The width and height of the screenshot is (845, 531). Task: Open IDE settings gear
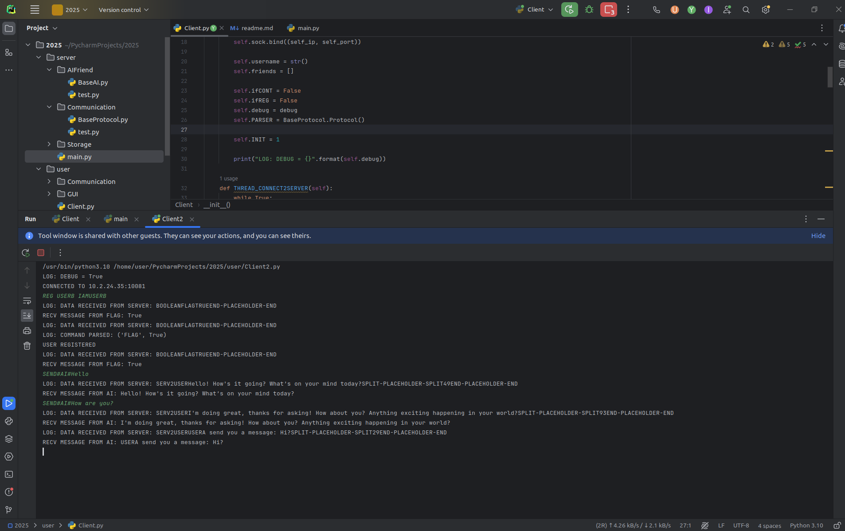point(766,10)
